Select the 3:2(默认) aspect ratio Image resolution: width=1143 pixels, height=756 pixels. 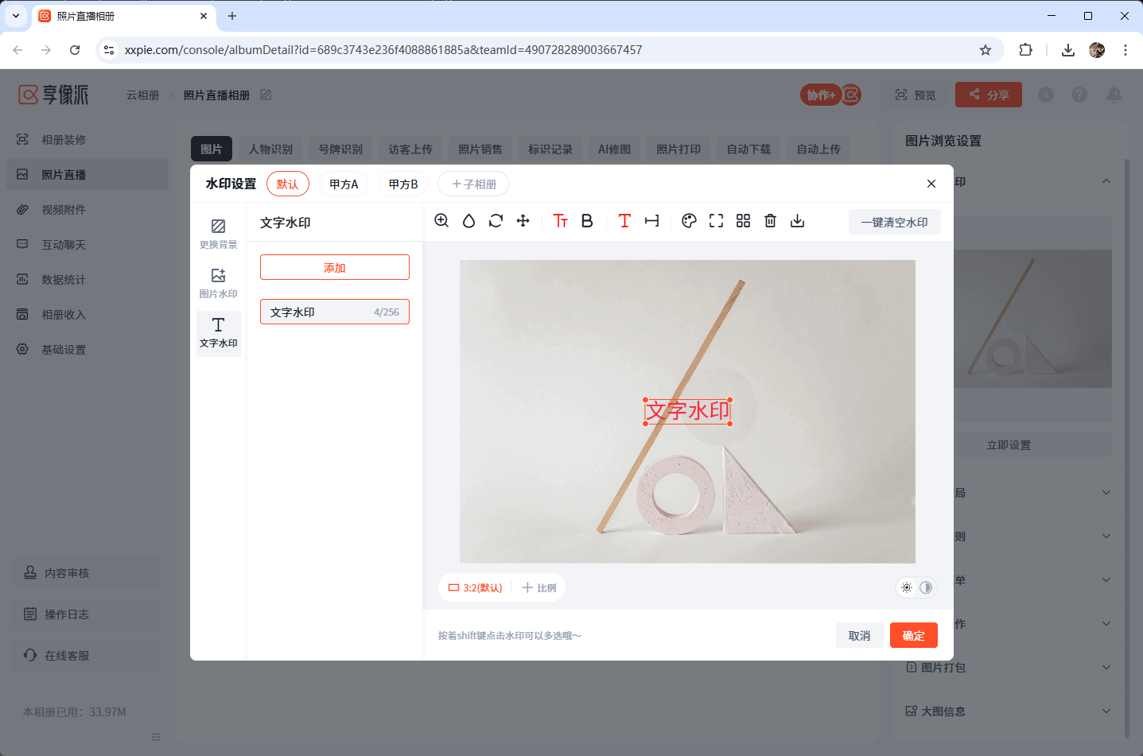475,587
